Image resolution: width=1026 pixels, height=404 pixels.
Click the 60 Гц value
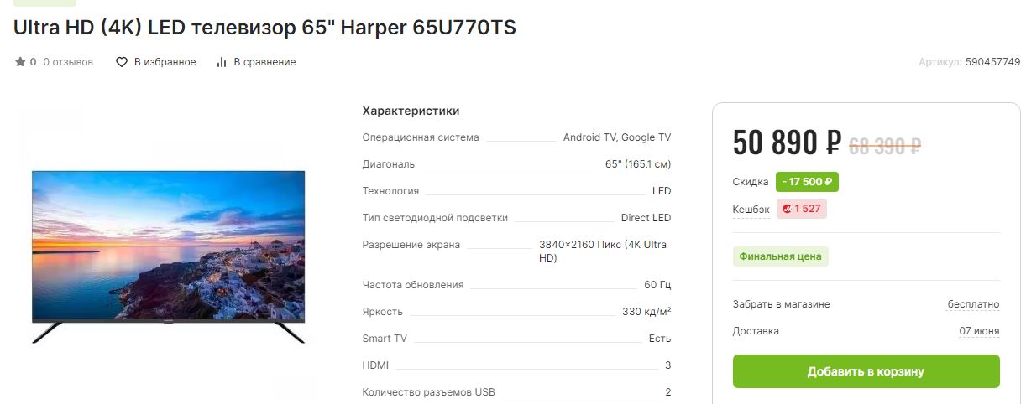658,285
